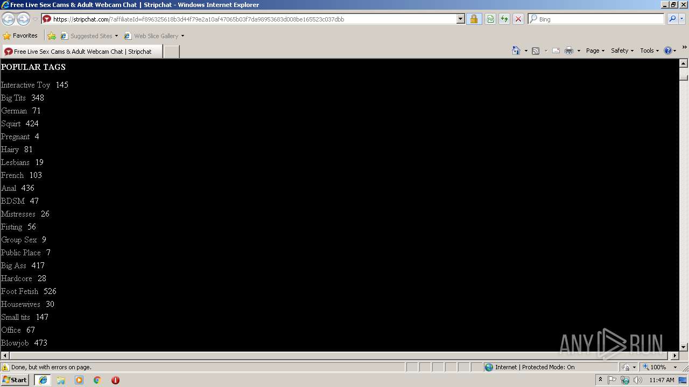
Task: Go forward using the browser Forward arrow
Action: coord(23,19)
